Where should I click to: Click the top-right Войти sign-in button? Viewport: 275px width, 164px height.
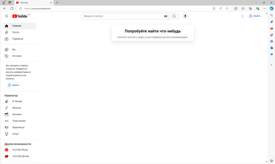click(255, 16)
